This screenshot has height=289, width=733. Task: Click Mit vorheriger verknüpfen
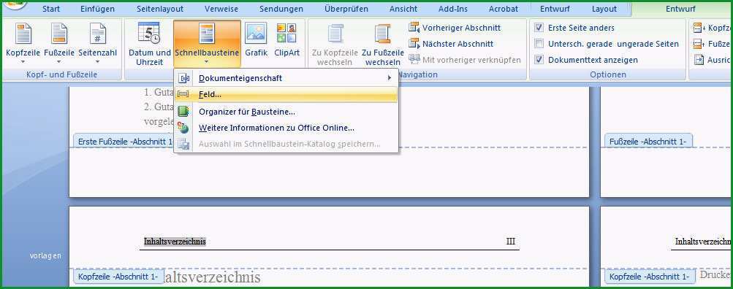pos(465,60)
